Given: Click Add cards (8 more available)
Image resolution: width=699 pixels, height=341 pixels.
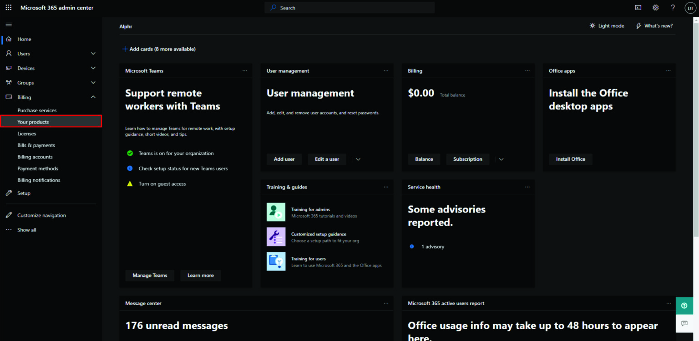Looking at the screenshot, I should tap(159, 49).
